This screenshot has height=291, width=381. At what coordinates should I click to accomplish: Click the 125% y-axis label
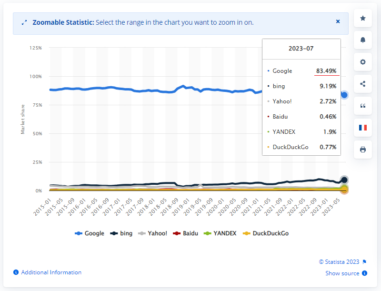(x=36, y=48)
